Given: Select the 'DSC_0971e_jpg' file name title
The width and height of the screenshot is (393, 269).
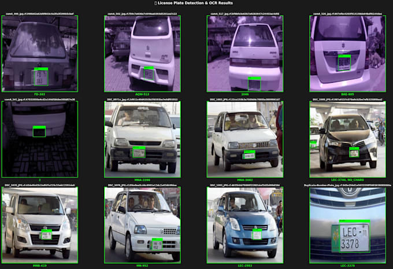Looking at the screenshot, I should point(142,100).
